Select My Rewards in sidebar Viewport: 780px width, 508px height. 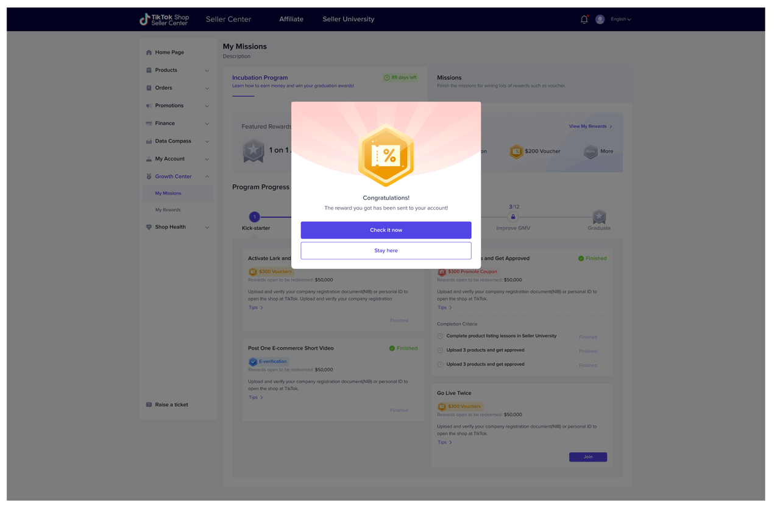click(x=168, y=210)
